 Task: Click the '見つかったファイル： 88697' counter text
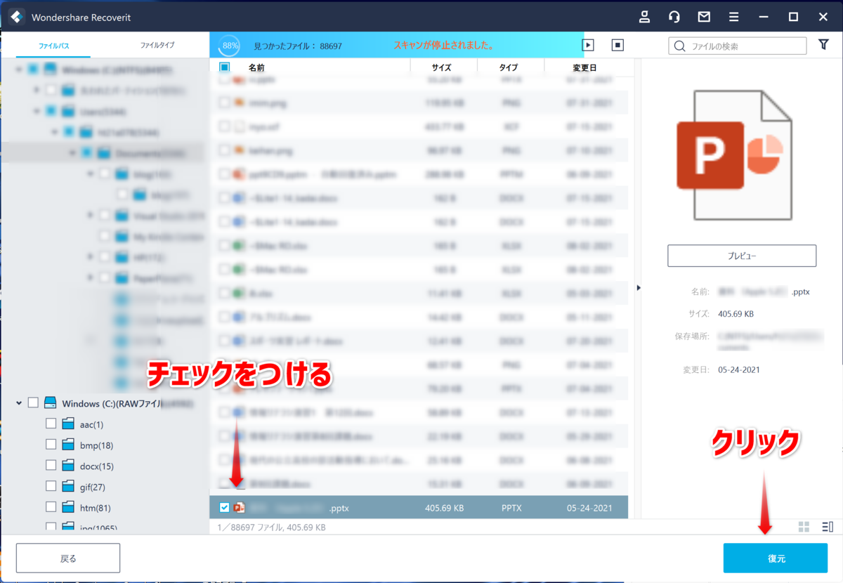point(298,45)
